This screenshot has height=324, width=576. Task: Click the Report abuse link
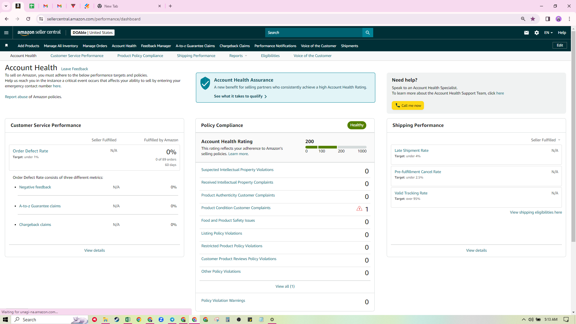[x=16, y=97]
